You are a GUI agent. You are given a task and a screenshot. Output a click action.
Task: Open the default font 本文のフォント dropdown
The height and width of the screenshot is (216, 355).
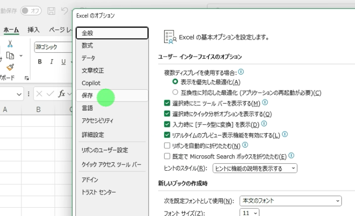pyautogui.click(x=291, y=201)
